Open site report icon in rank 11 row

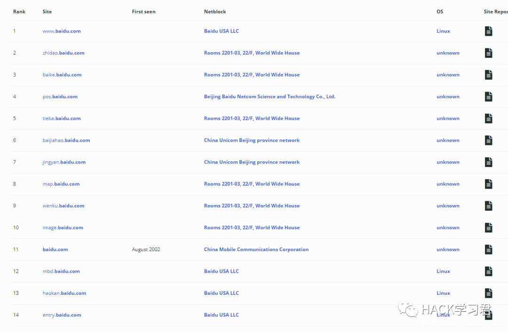click(x=489, y=249)
